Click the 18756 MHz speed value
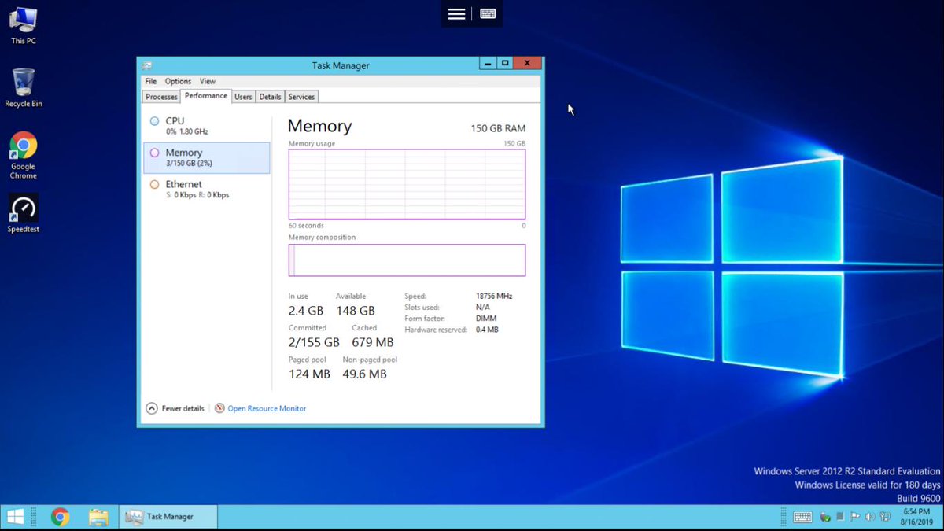The width and height of the screenshot is (944, 531). (494, 297)
